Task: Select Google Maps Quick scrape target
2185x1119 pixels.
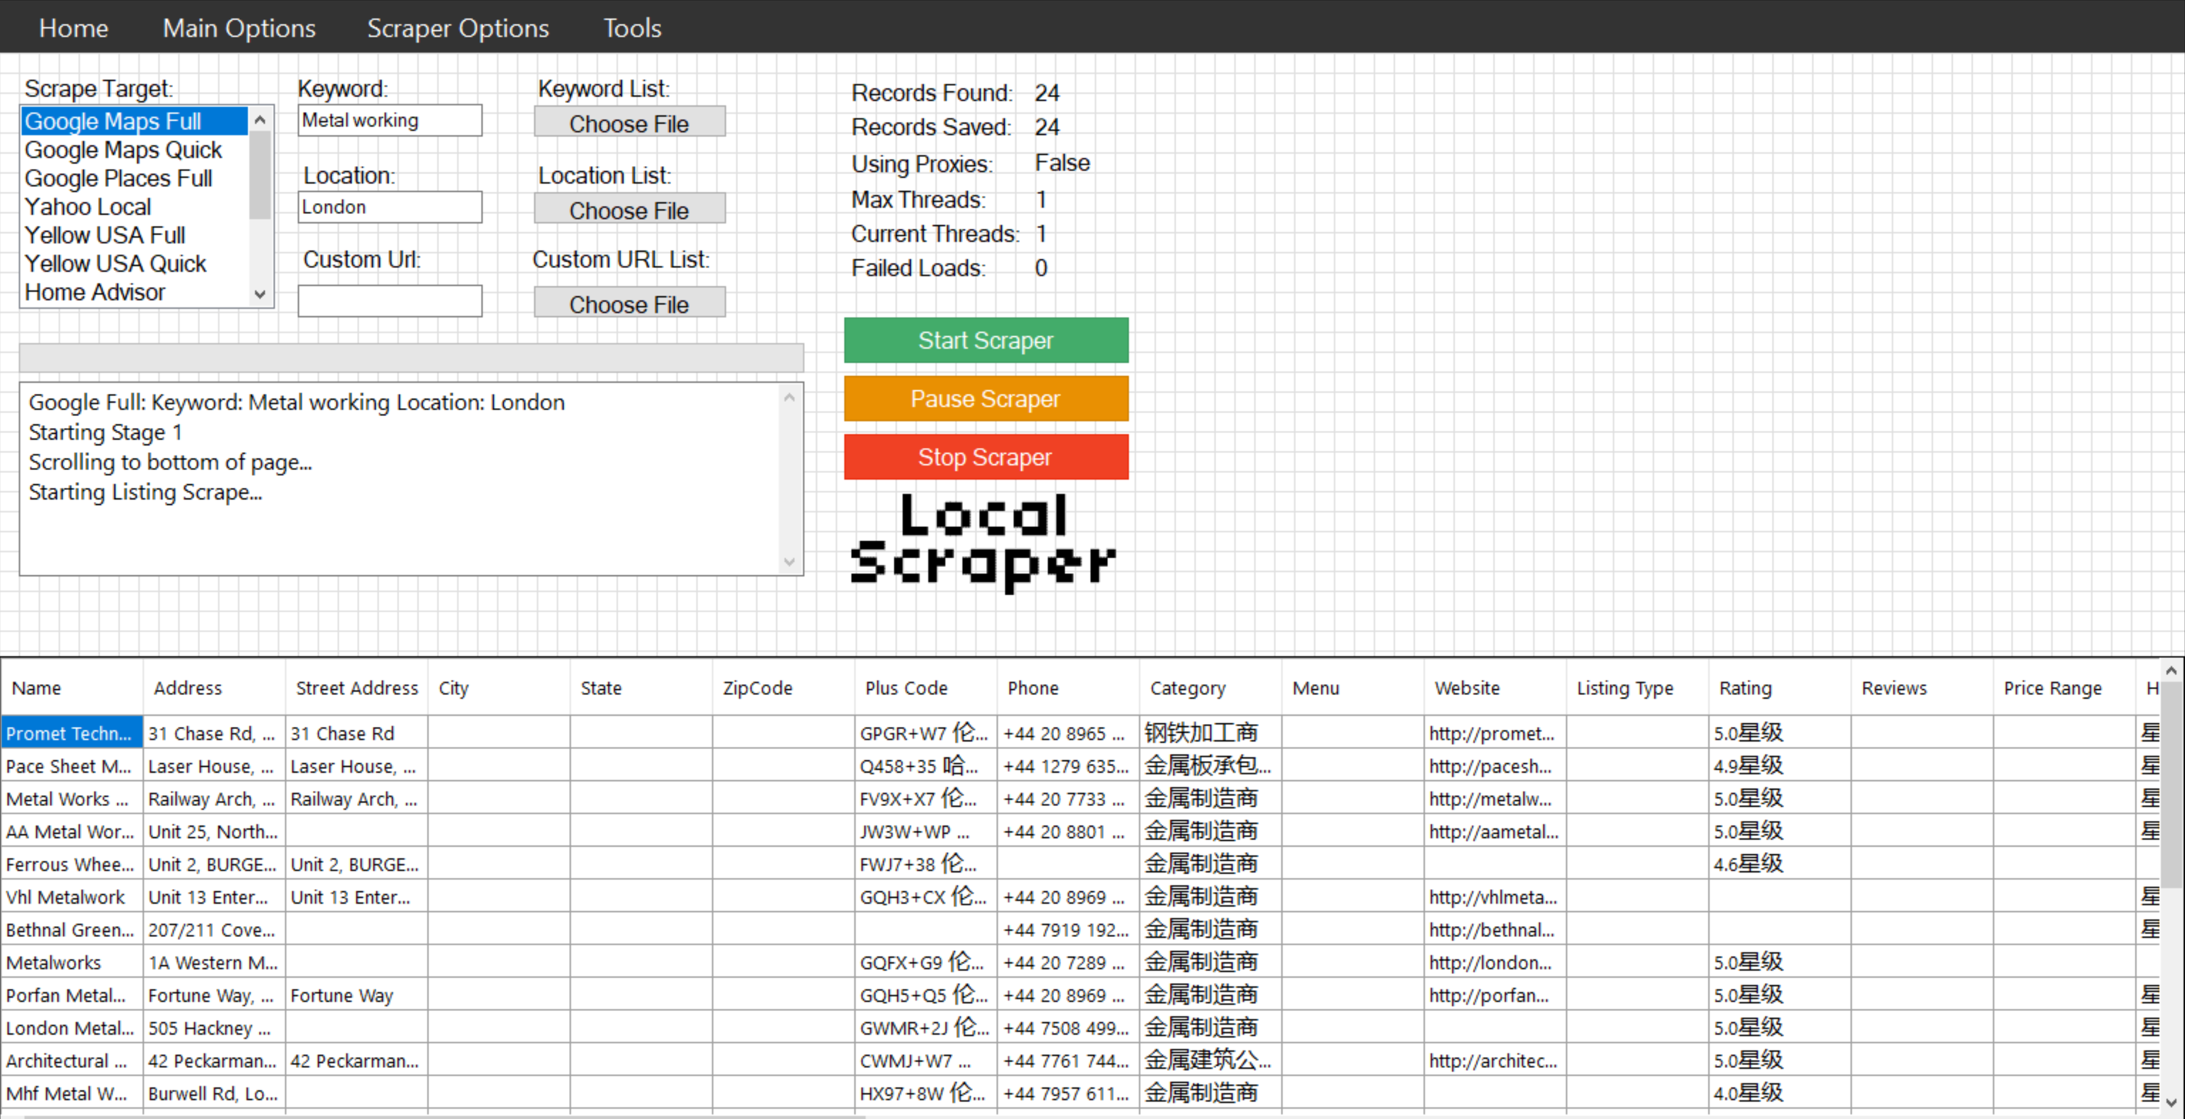Action: (135, 150)
